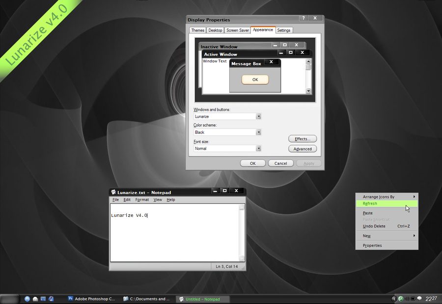
Task: Click the Notepad icon in Lunarize.txt title bar
Action: (113, 192)
